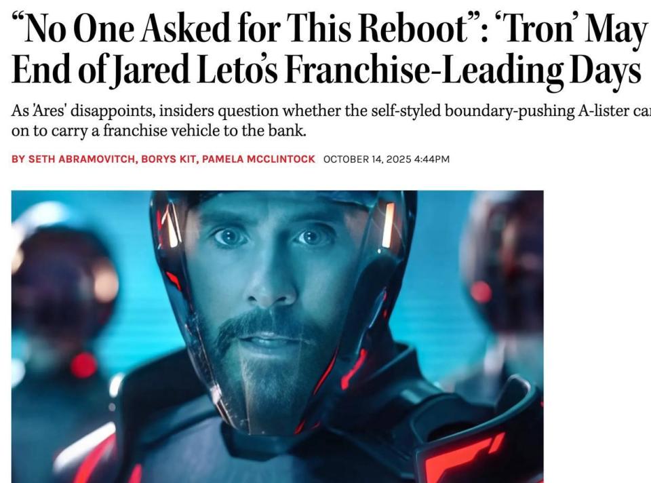Open Pamela McClintock's author link
651x483 pixels.
tap(258, 159)
